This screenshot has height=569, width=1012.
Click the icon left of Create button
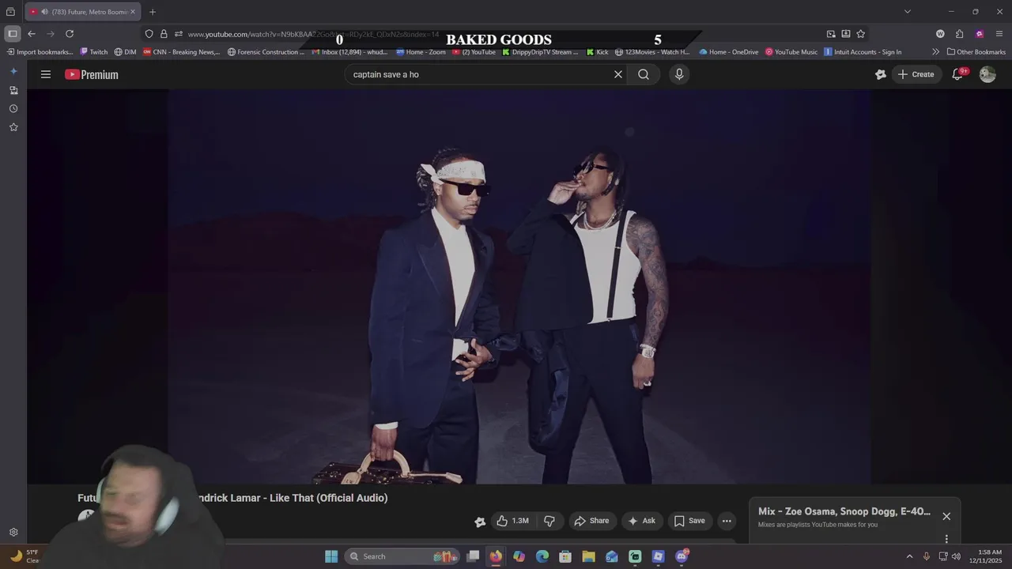click(x=881, y=74)
